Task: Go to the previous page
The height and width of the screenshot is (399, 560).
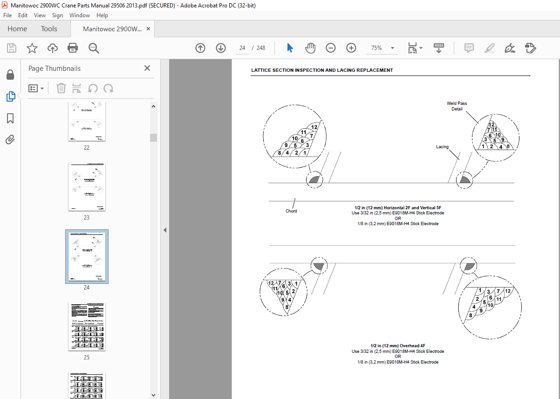Action: pos(200,48)
